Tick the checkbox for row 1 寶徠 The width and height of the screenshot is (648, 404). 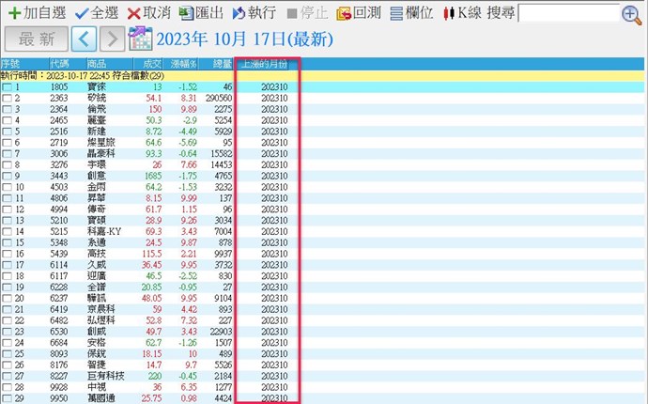8,87
